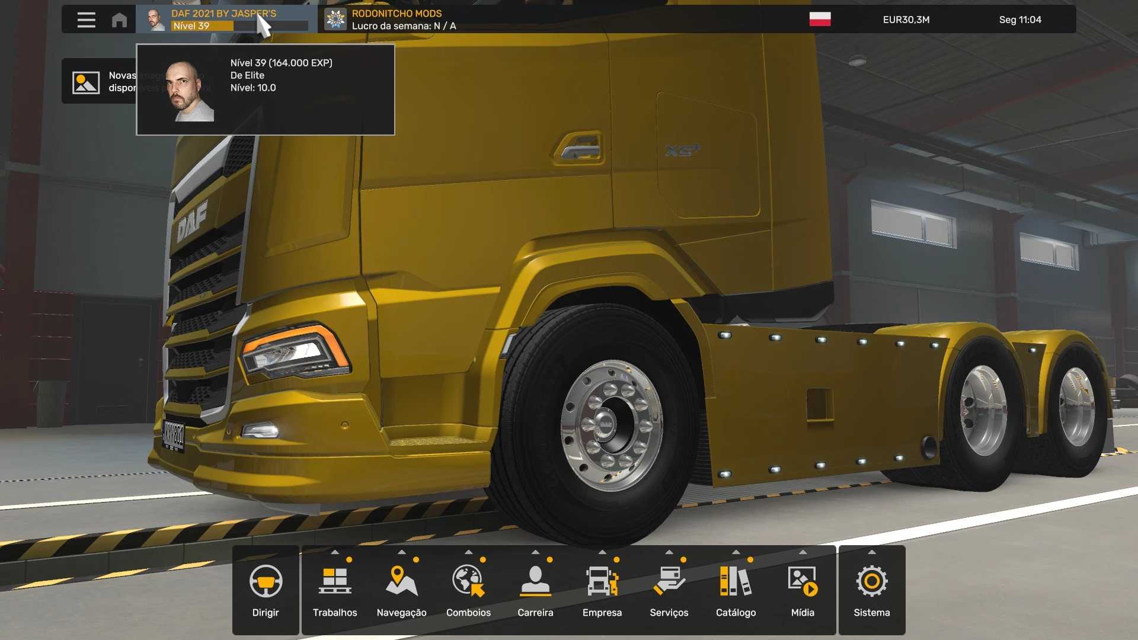
Task: Click the home garage icon
Action: pyautogui.click(x=119, y=20)
